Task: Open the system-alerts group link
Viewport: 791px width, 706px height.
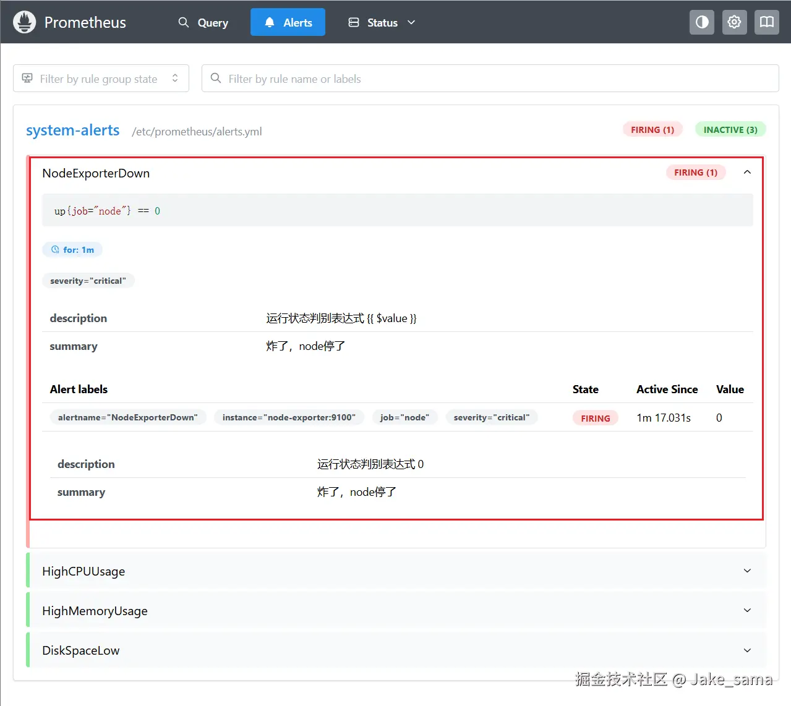Action: pos(73,130)
